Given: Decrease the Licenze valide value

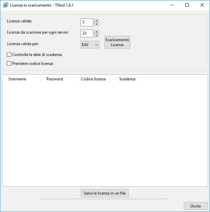Looking at the screenshot, I should (96, 24).
